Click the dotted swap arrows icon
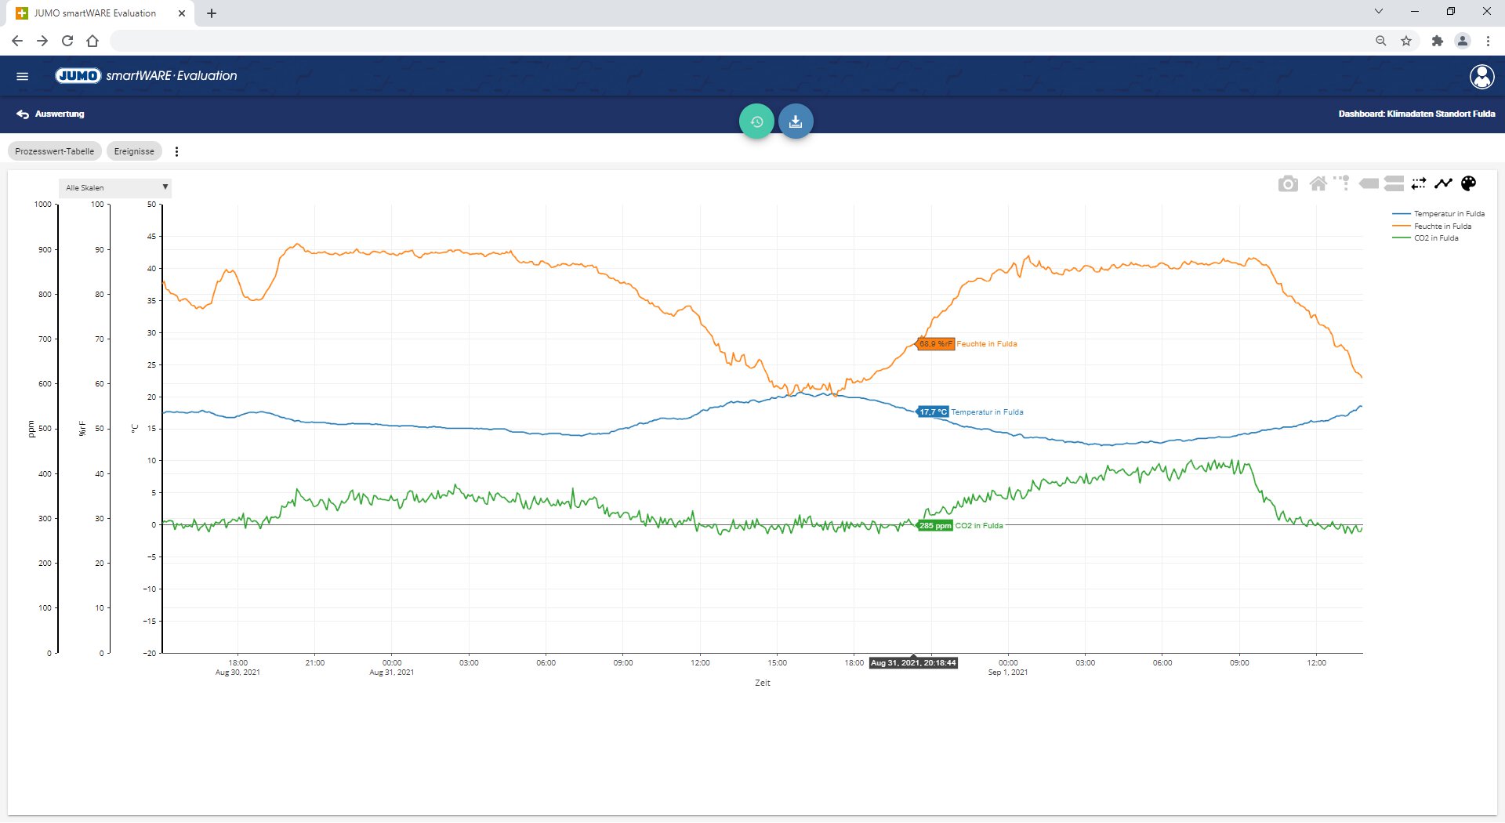This screenshot has width=1505, height=823. pyautogui.click(x=1419, y=183)
